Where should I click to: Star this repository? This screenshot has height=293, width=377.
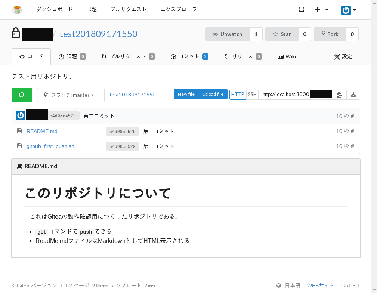coord(282,34)
